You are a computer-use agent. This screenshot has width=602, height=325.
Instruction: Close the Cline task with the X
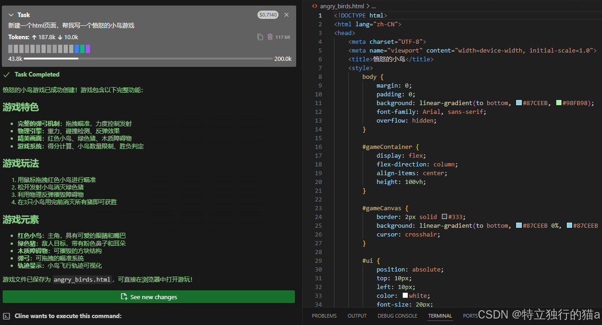coord(286,15)
